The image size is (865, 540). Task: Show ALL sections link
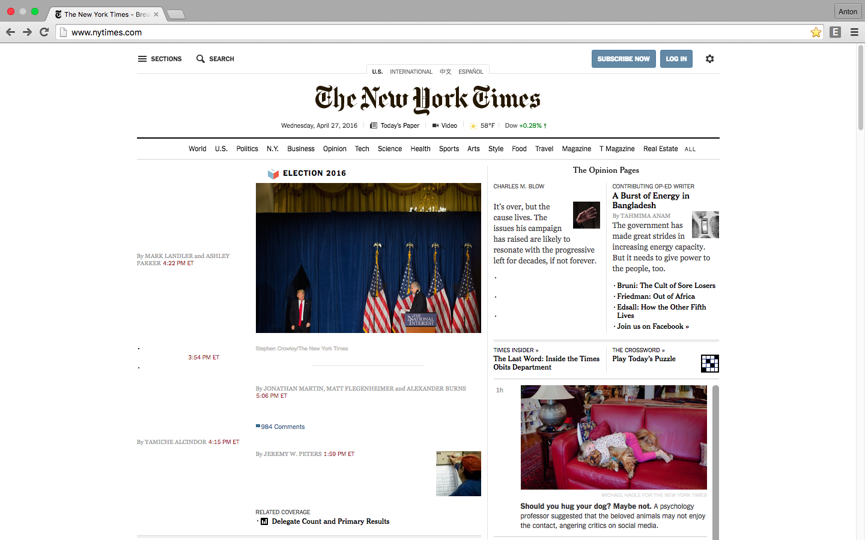click(690, 149)
